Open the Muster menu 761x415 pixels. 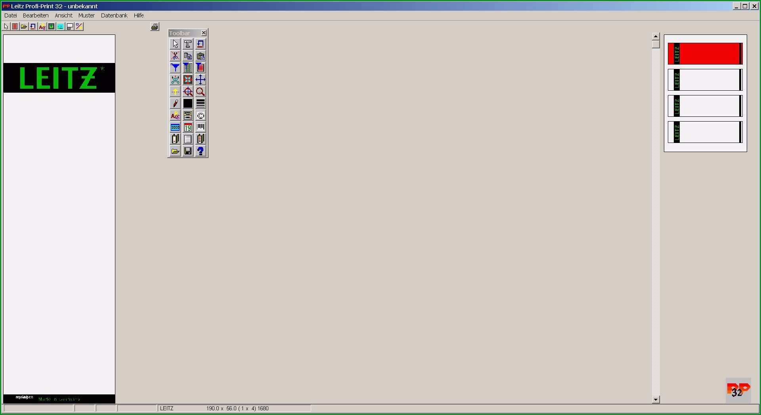pos(86,15)
